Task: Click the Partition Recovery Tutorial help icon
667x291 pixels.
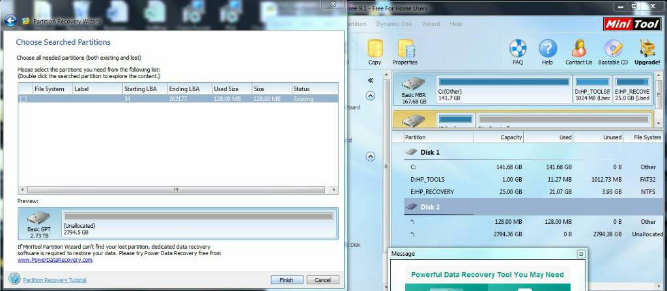Action: tap(14, 279)
